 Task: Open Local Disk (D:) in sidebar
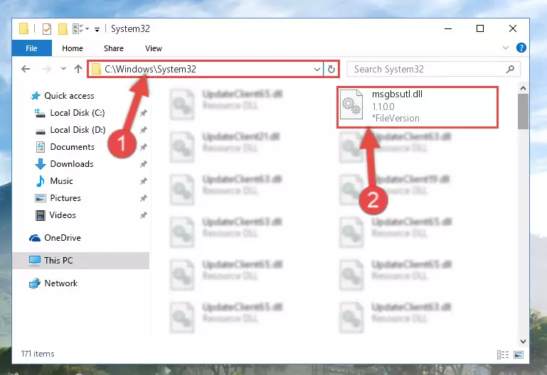(70, 130)
